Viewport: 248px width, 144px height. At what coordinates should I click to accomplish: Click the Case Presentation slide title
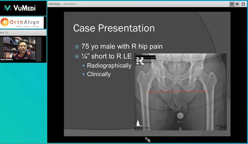[114, 28]
